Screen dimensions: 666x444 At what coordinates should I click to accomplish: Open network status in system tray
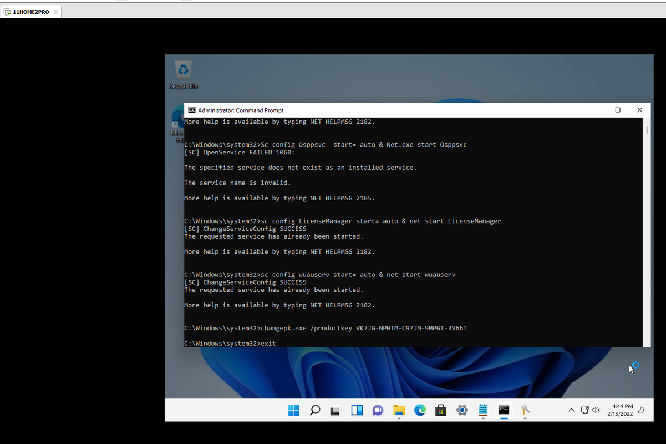pos(584,410)
